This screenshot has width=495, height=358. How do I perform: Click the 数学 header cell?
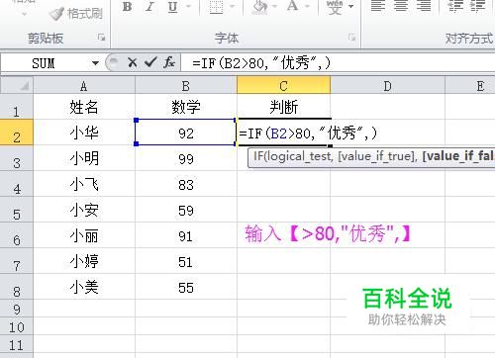tap(186, 107)
